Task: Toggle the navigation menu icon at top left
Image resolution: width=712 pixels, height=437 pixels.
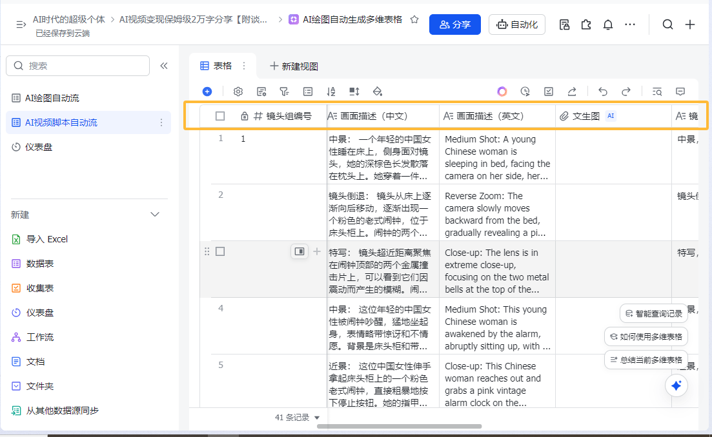Action: [21, 24]
